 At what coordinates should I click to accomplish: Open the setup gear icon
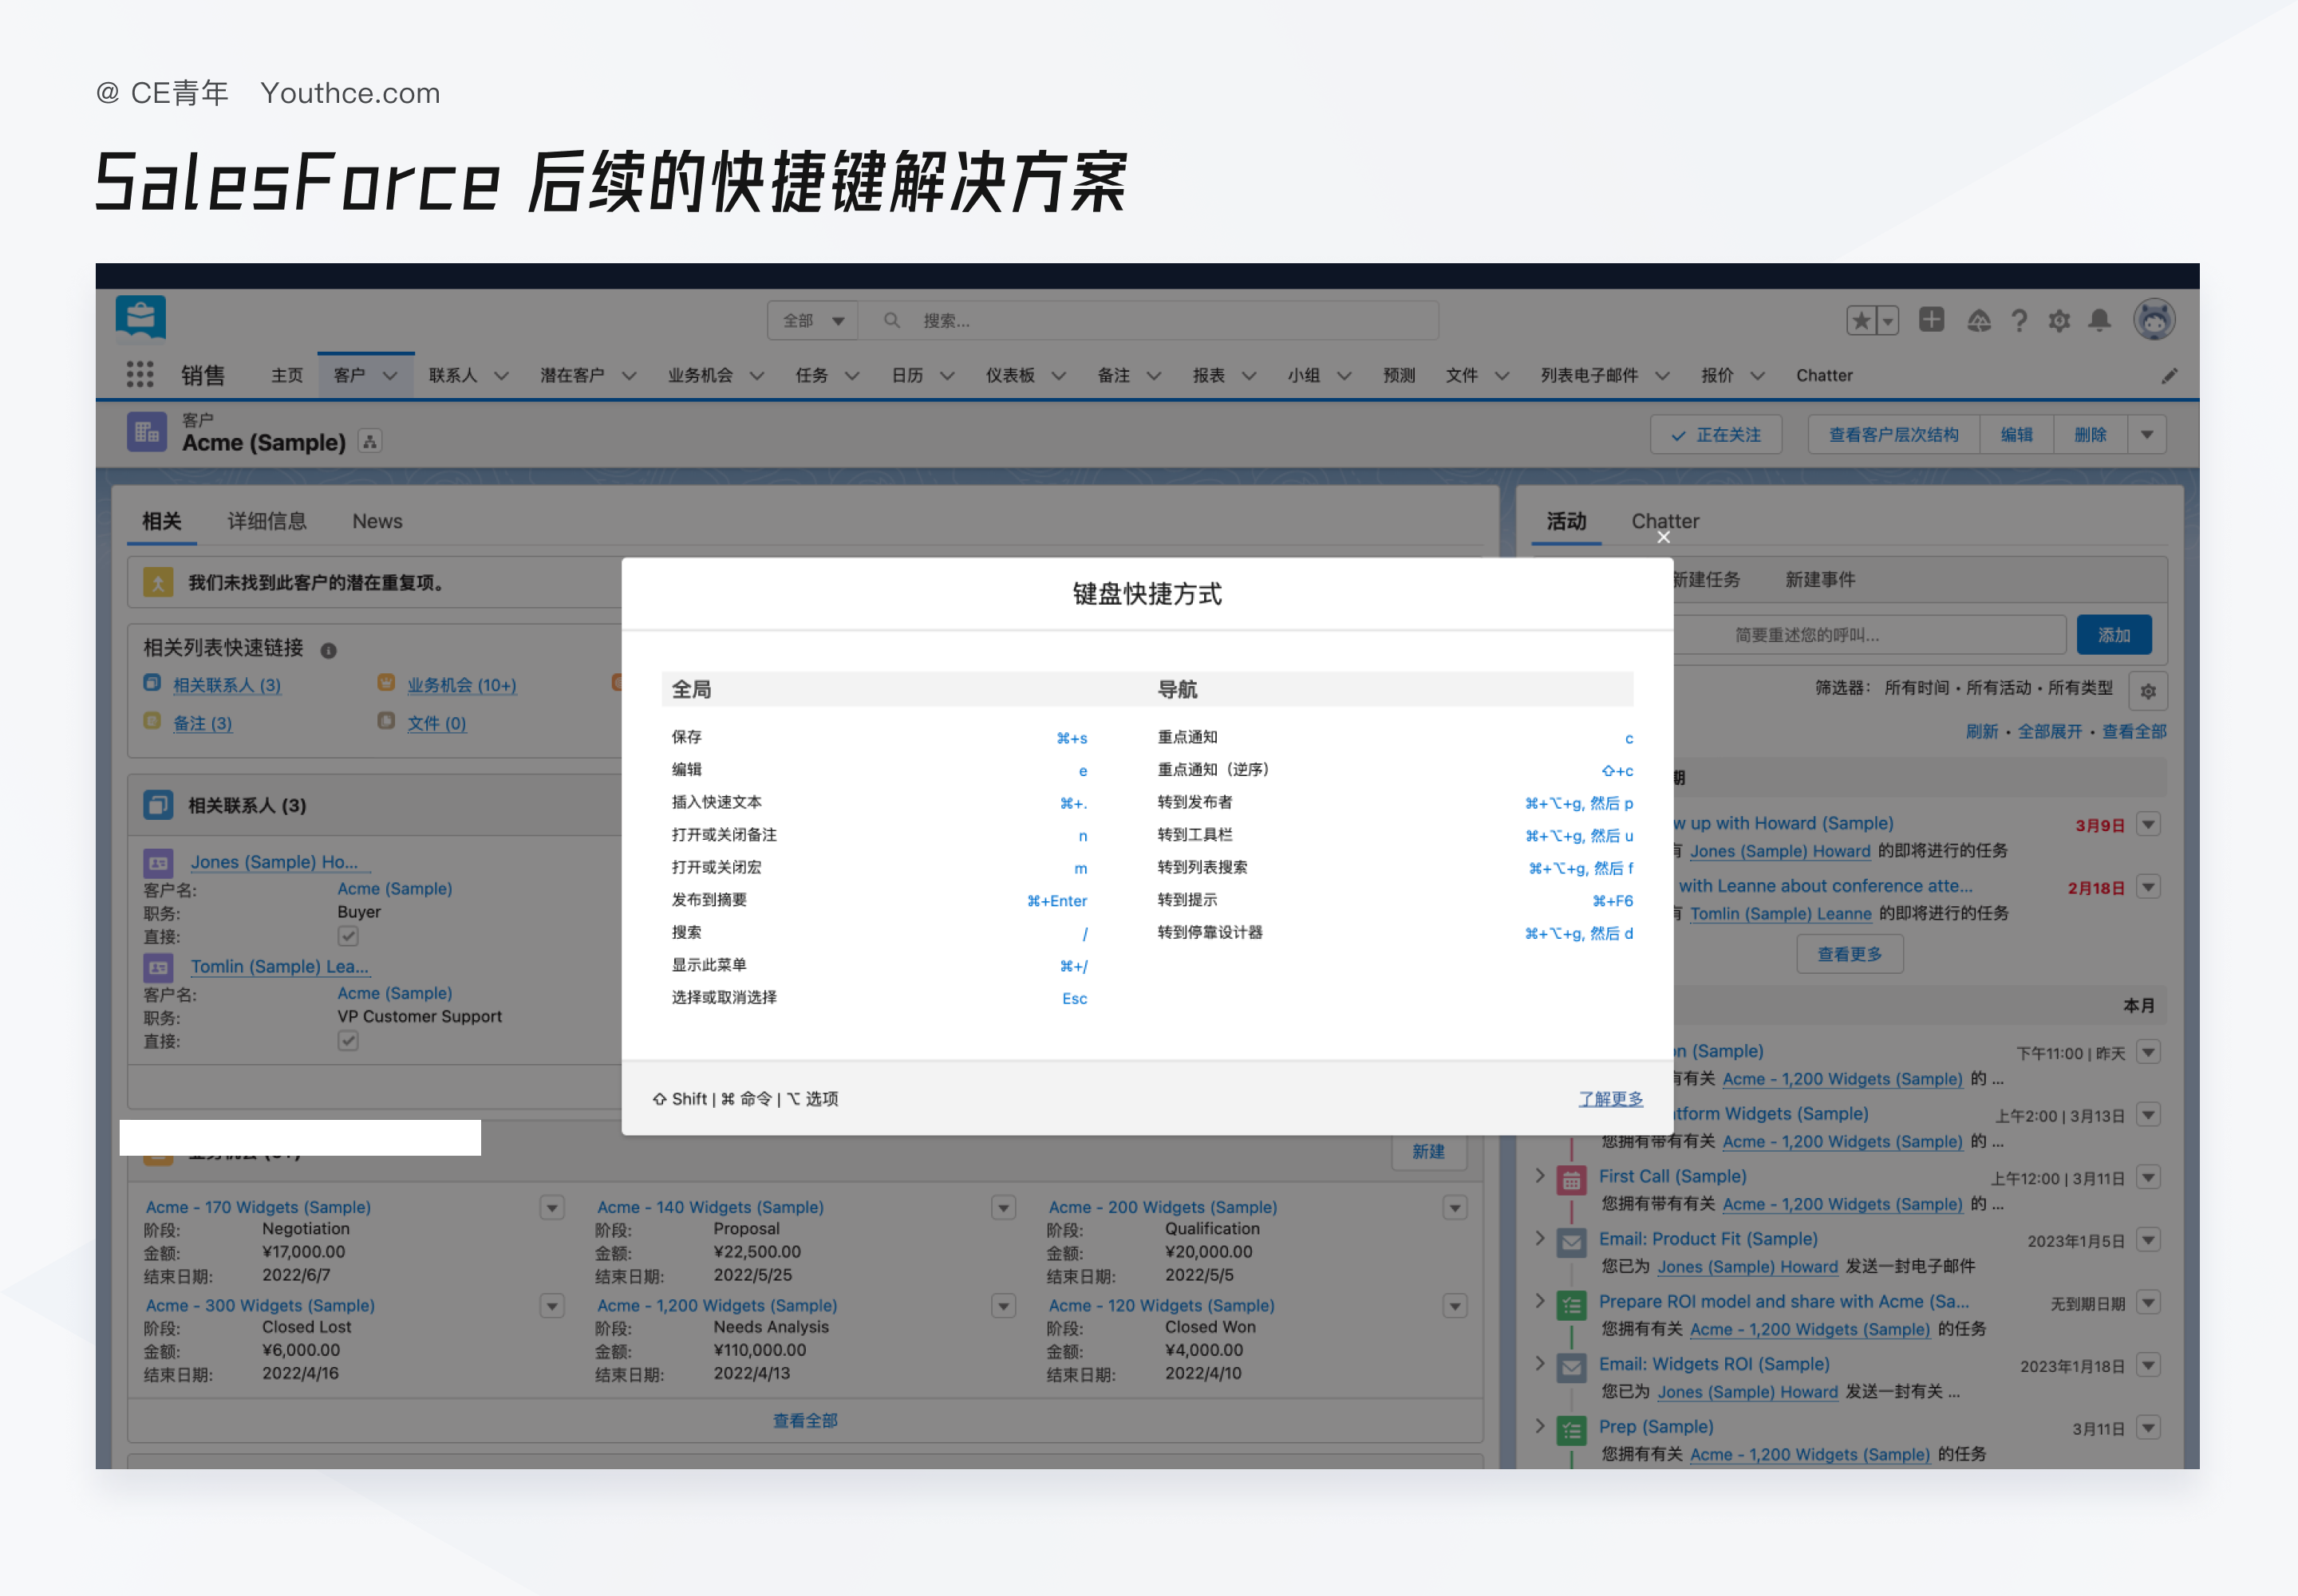tap(2059, 321)
